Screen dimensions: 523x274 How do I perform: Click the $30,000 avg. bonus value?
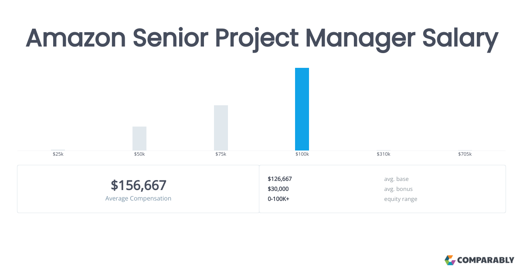(x=278, y=189)
